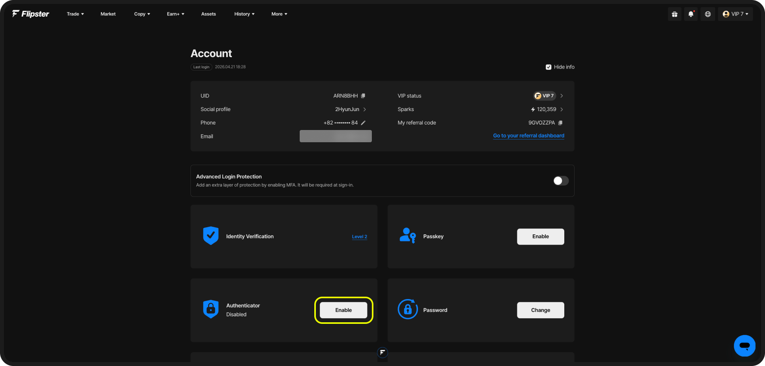This screenshot has height=366, width=765.
Task: Open VIP status chevron arrow
Action: coord(562,96)
